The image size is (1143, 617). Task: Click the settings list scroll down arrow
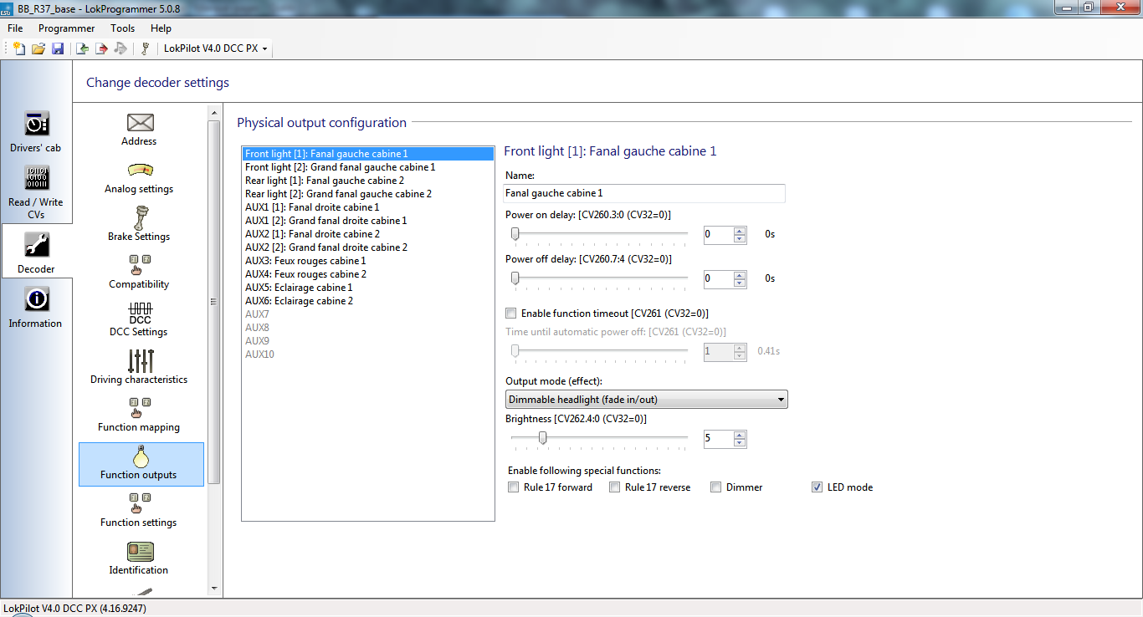click(x=214, y=589)
